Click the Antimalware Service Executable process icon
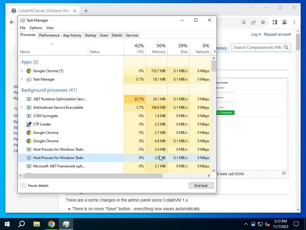This screenshot has width=306, height=230. click(29, 108)
